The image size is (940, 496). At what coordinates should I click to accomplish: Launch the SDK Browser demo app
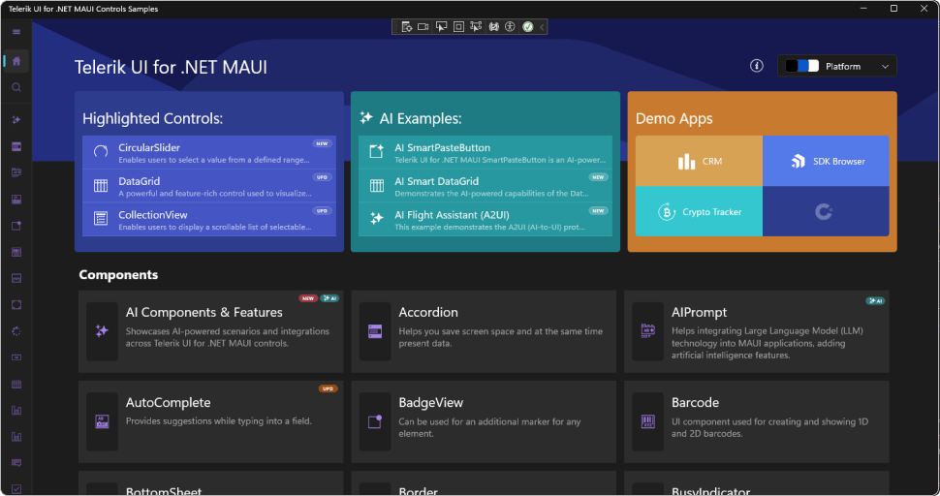pos(826,161)
